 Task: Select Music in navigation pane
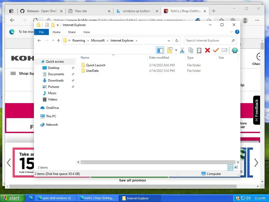pos(52,93)
